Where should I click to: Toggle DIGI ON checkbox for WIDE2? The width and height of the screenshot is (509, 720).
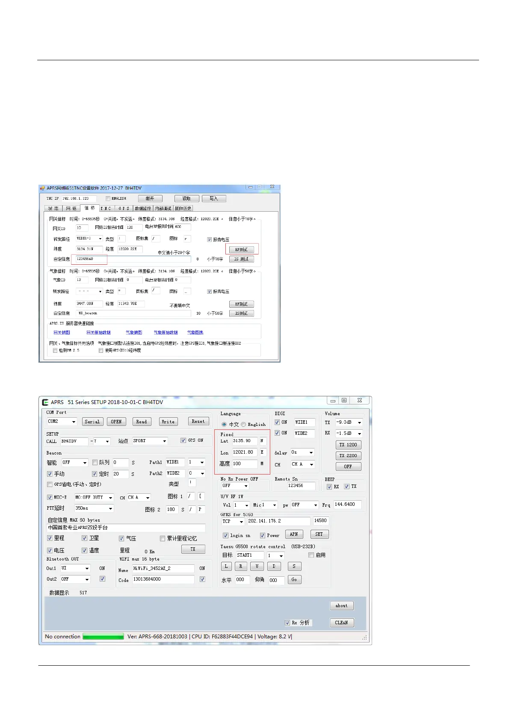[277, 433]
